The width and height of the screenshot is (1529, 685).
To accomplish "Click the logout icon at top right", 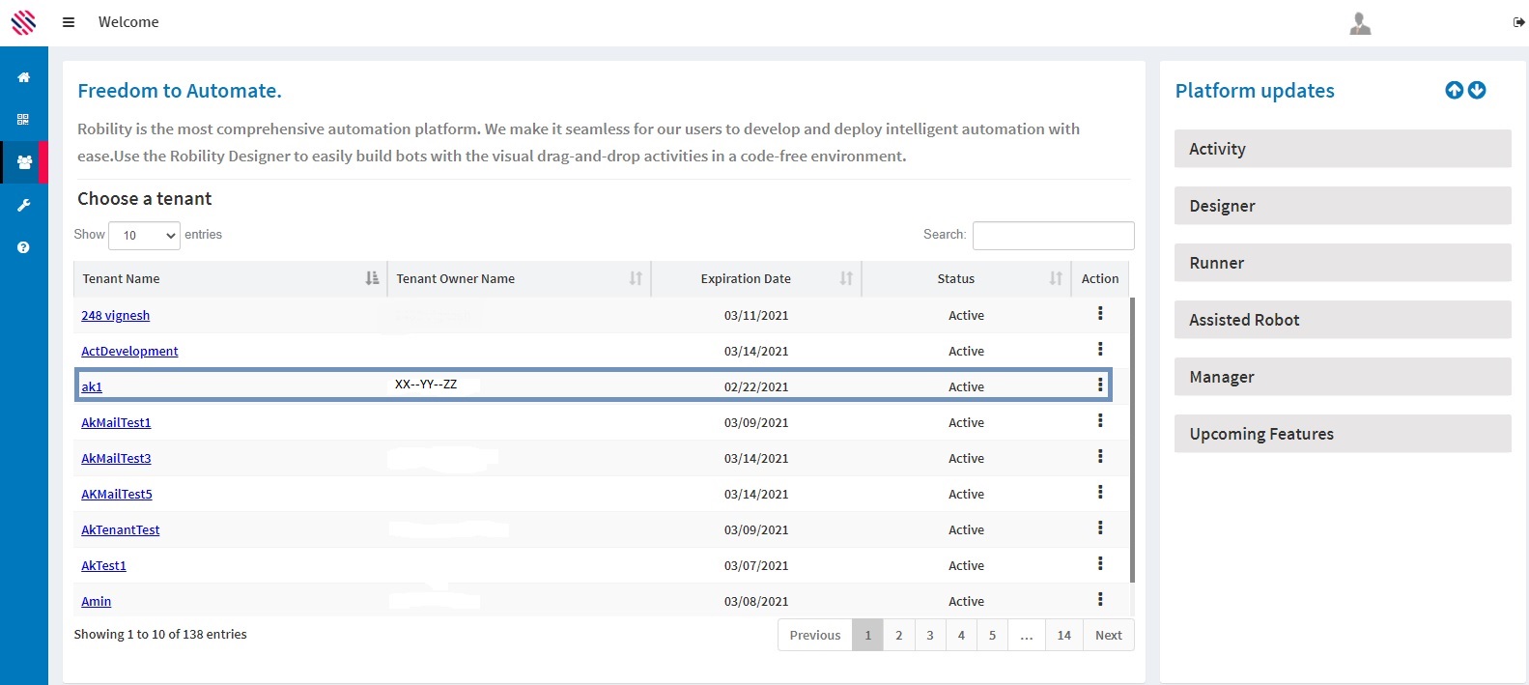I will tap(1518, 23).
